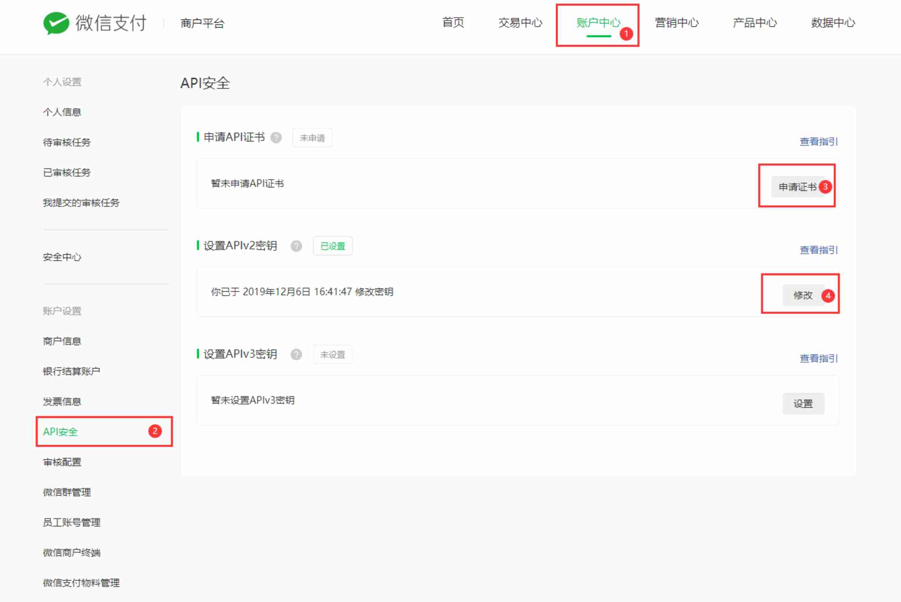Viewport: 901px width, 602px height.
Task: Open 查看指引 link for APIv3密钥
Action: point(818,358)
